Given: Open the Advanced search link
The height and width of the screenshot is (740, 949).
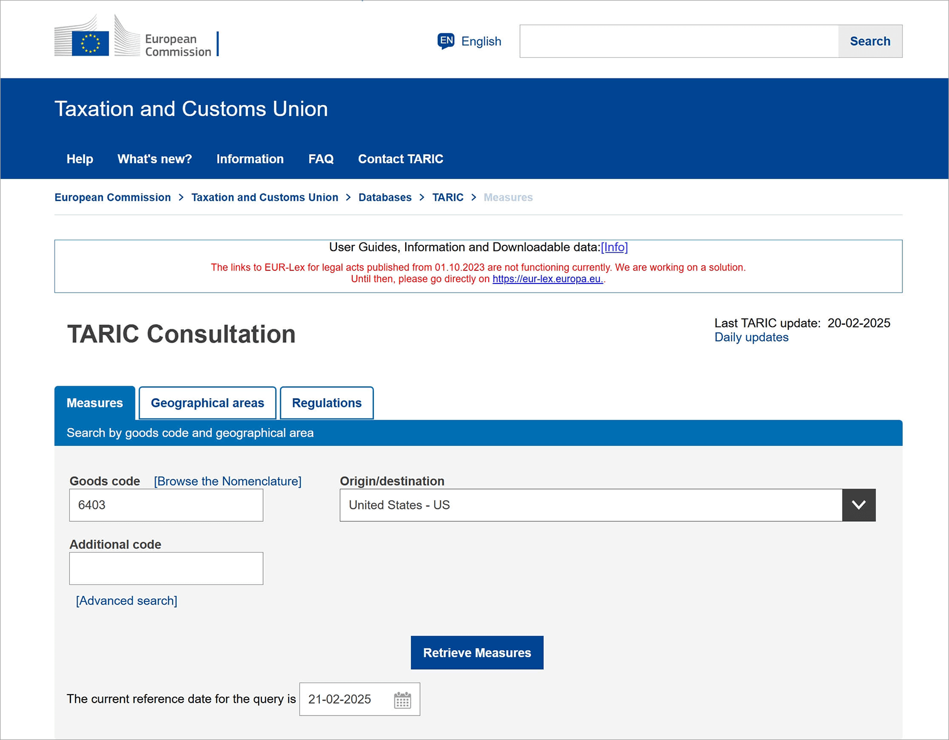Looking at the screenshot, I should (x=127, y=600).
